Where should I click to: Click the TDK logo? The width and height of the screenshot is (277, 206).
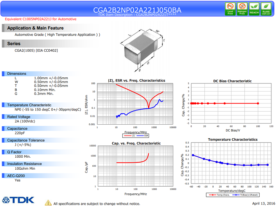point(18,200)
